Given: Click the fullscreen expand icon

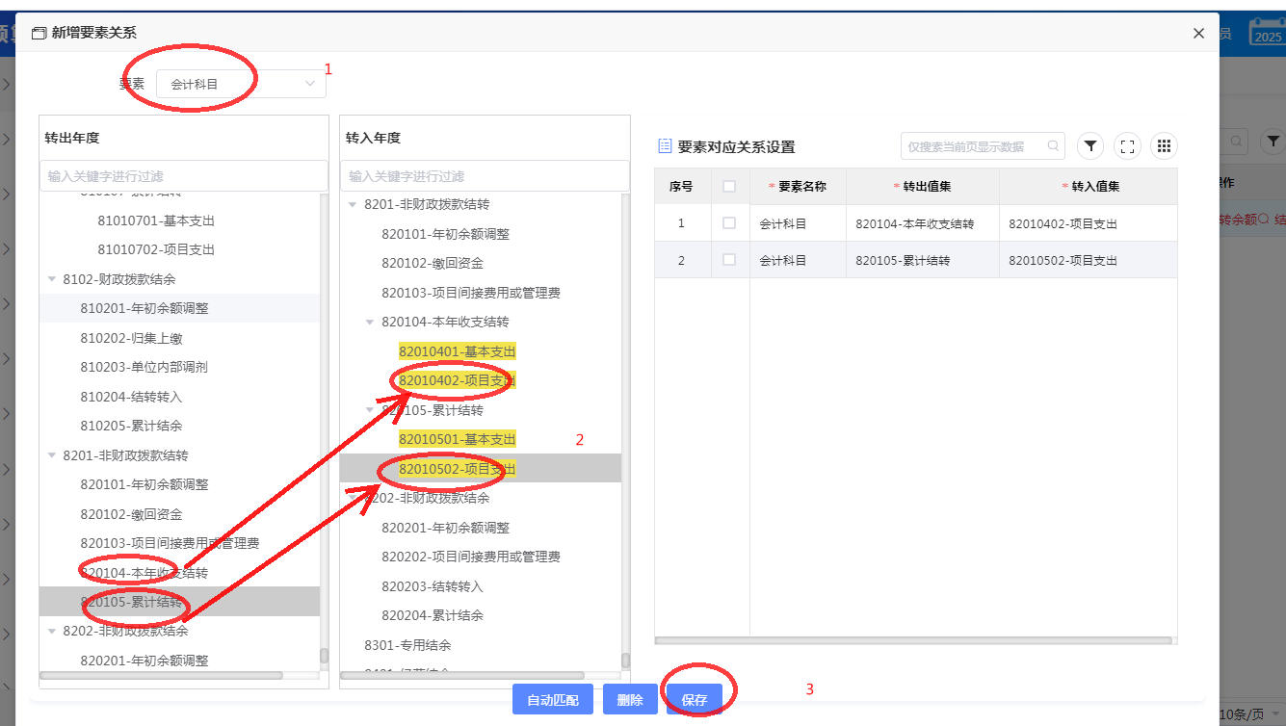Looking at the screenshot, I should (1127, 146).
